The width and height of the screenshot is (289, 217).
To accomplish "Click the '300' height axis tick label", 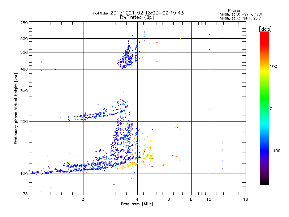I will (x=24, y=91).
